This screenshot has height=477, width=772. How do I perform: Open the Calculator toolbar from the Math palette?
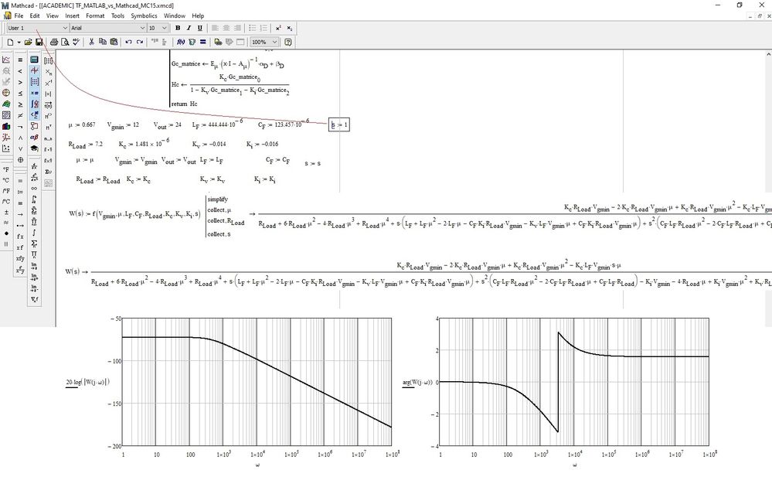pos(34,60)
